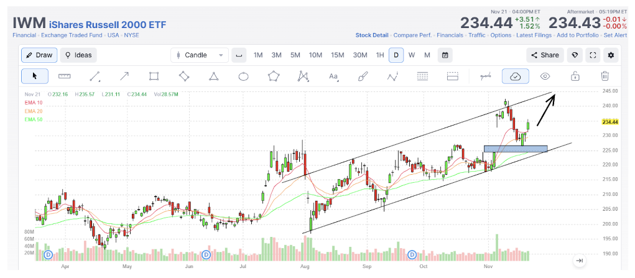Select the ellipse drawing tool
Viewport: 635px width, 278px height.
pyautogui.click(x=243, y=76)
